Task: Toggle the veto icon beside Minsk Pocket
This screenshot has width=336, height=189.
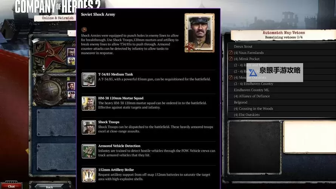Action: point(231,59)
